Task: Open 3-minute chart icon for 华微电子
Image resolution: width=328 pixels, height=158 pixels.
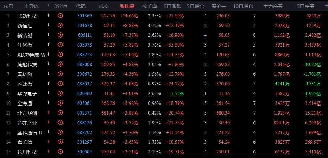Action: coord(61,93)
